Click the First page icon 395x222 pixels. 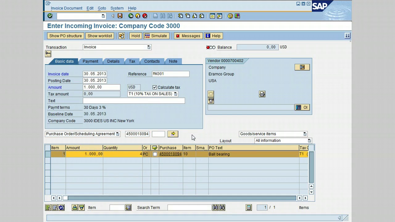point(181,16)
